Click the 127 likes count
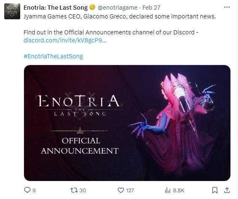 [x=130, y=190]
